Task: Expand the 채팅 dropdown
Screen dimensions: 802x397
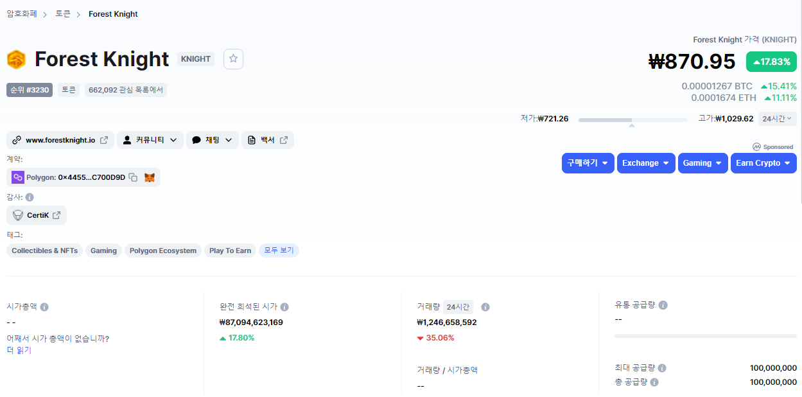Action: pyautogui.click(x=213, y=140)
